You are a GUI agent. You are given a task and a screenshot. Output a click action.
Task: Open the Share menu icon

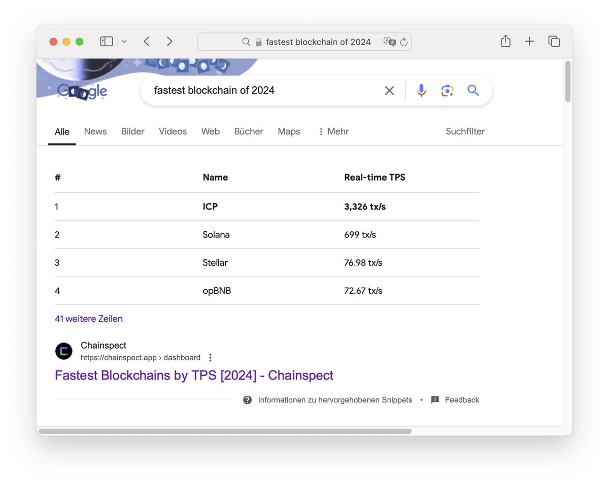click(505, 41)
